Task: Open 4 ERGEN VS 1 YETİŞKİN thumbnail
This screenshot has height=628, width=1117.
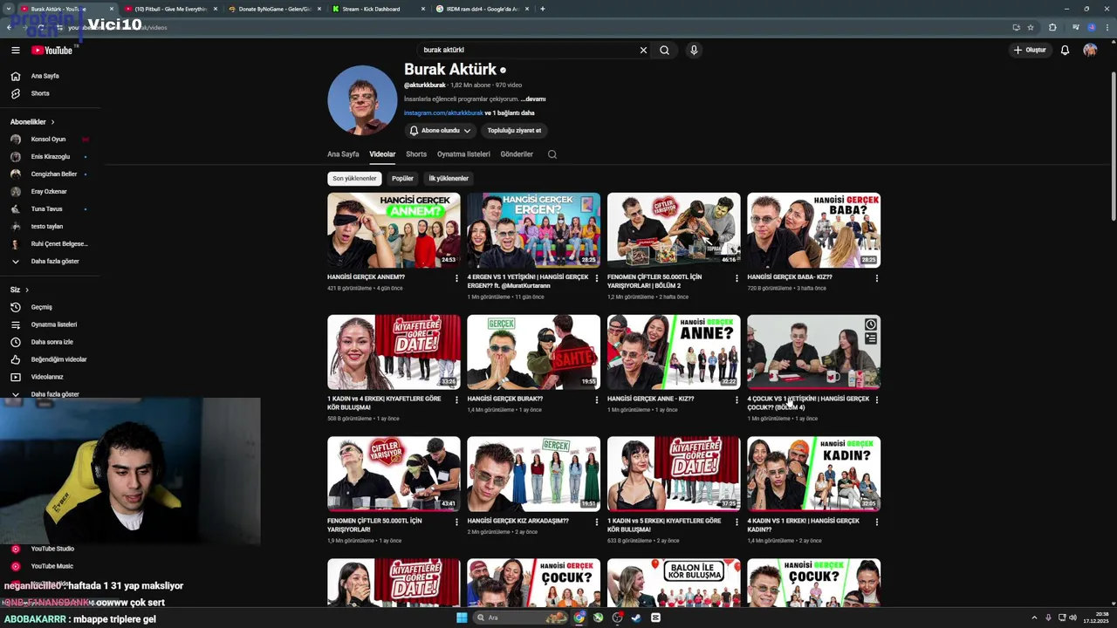Action: point(533,230)
